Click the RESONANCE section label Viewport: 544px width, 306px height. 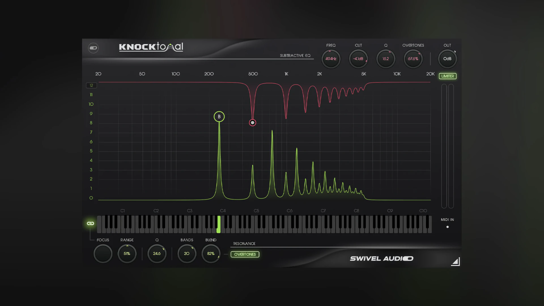244,244
